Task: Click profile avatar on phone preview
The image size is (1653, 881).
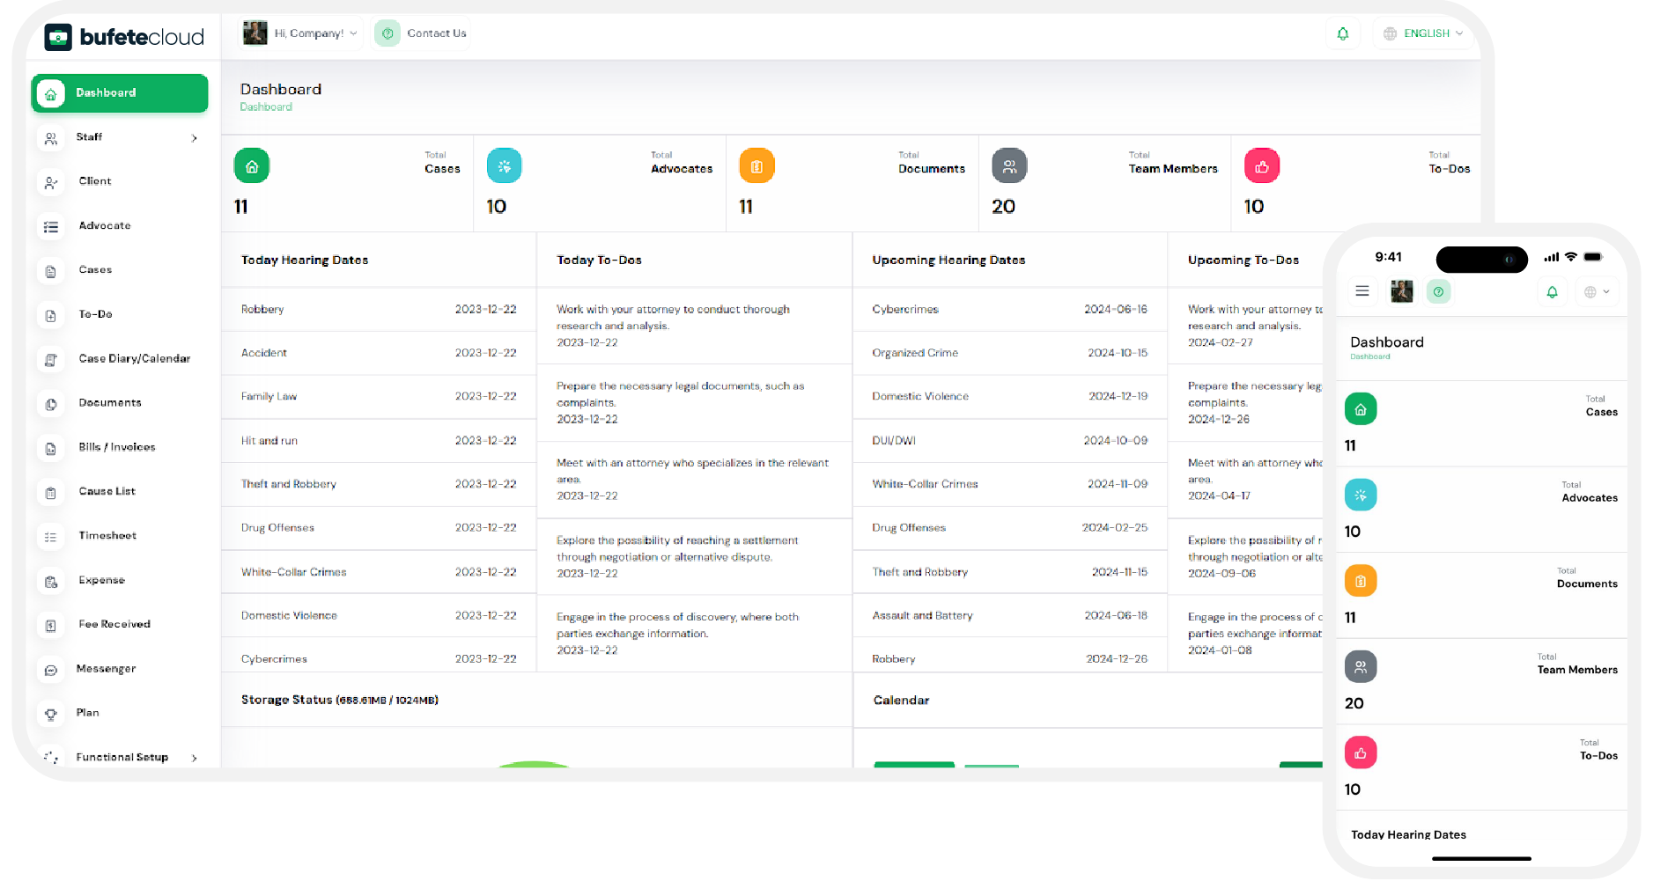Action: click(x=1402, y=291)
